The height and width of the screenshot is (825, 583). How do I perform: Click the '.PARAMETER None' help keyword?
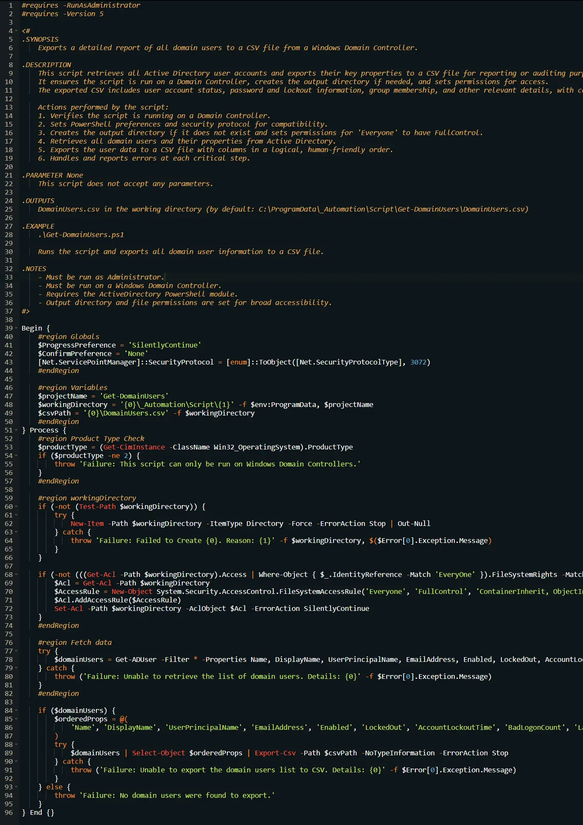coord(52,175)
